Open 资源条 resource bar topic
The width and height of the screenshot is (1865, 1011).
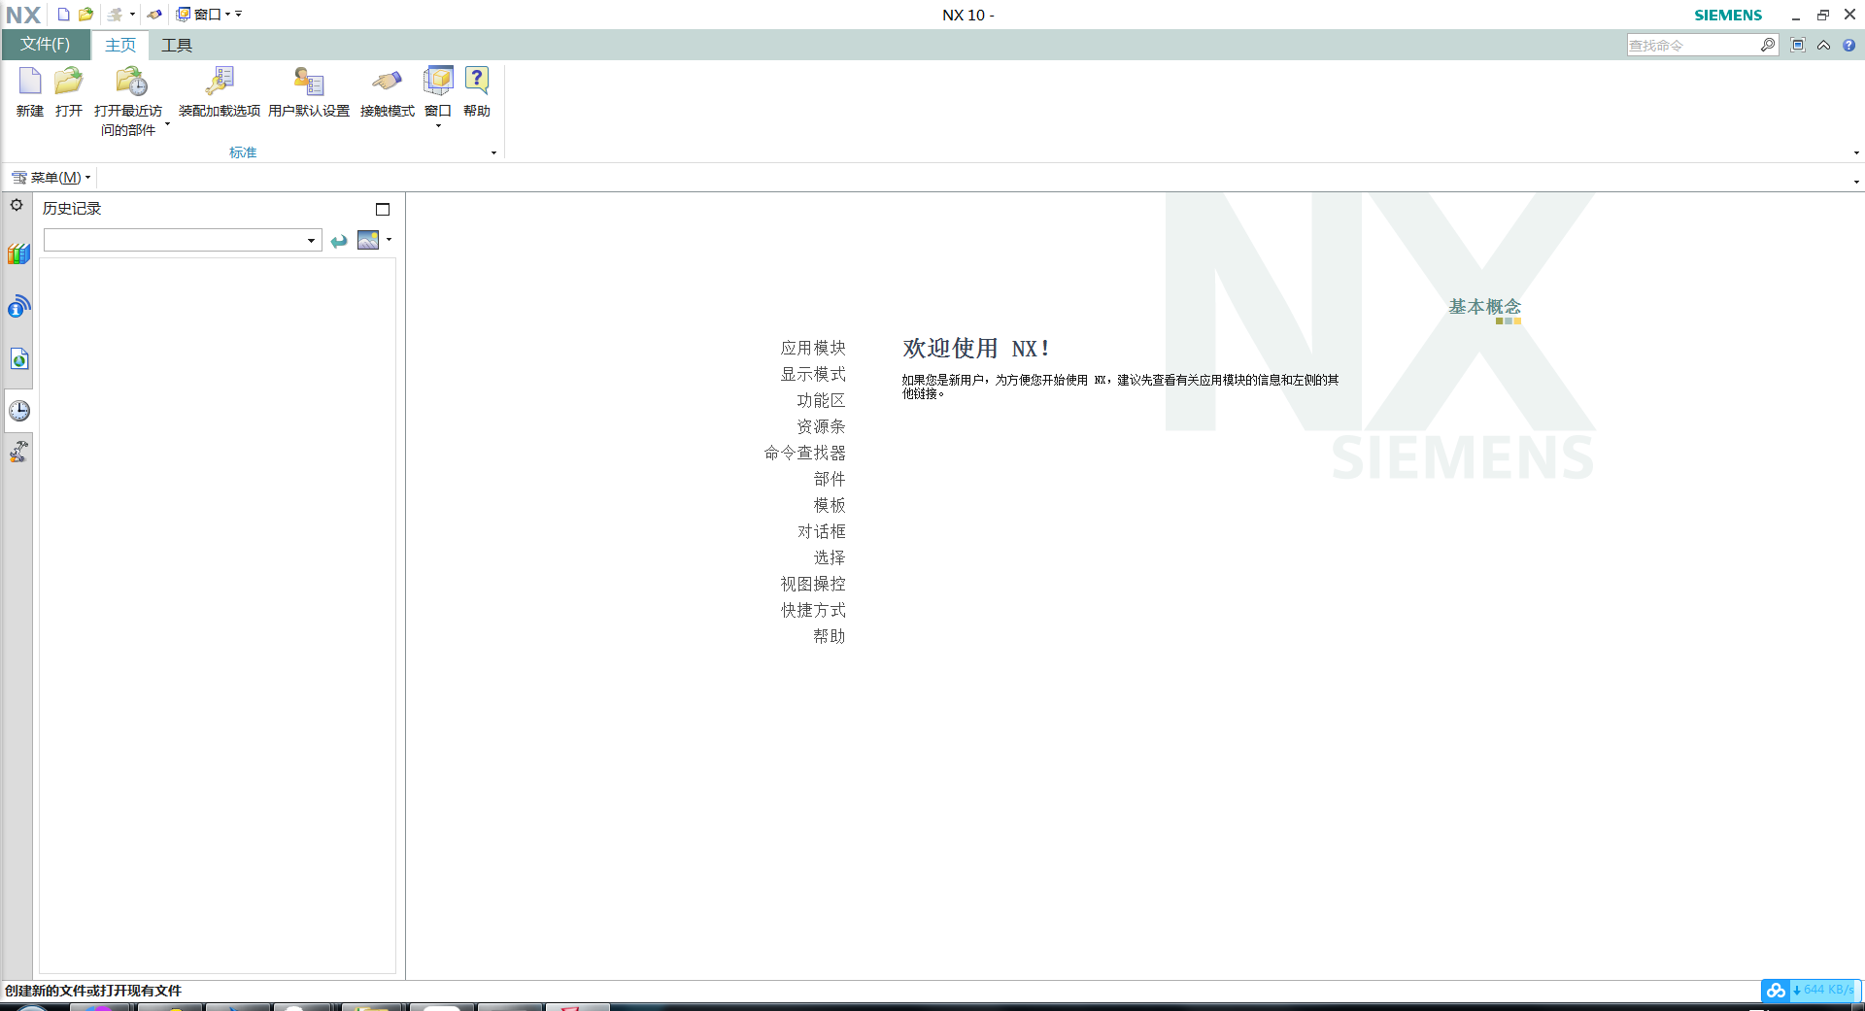click(821, 426)
